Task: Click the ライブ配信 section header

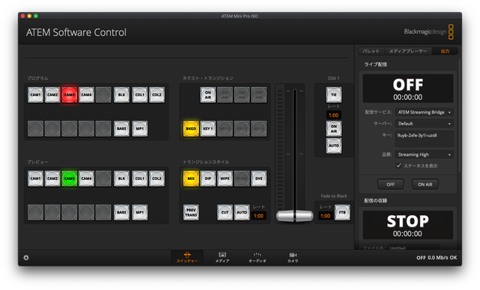Action: point(376,64)
